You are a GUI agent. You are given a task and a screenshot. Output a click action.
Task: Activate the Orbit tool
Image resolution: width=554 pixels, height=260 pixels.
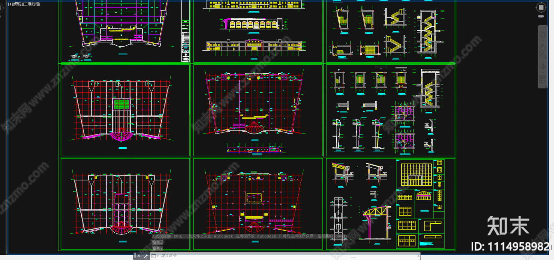click(x=543, y=66)
